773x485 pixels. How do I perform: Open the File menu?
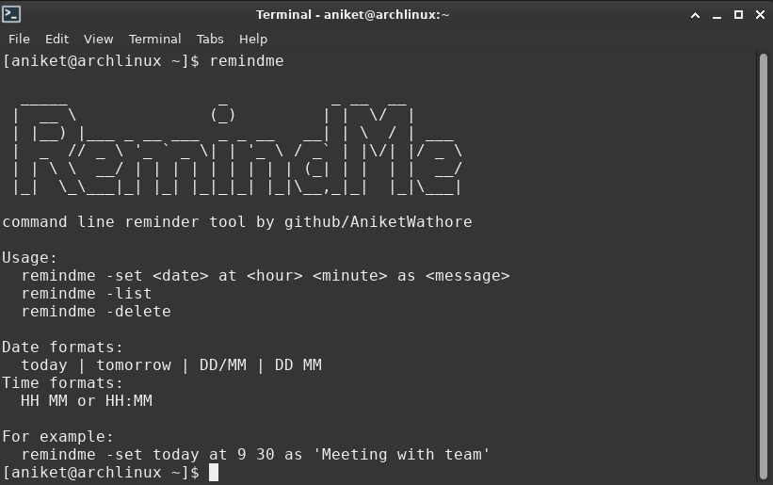[19, 39]
